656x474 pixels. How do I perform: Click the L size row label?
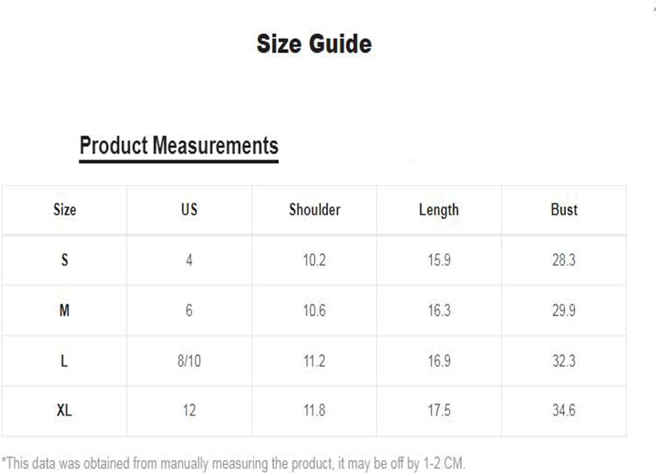point(64,361)
